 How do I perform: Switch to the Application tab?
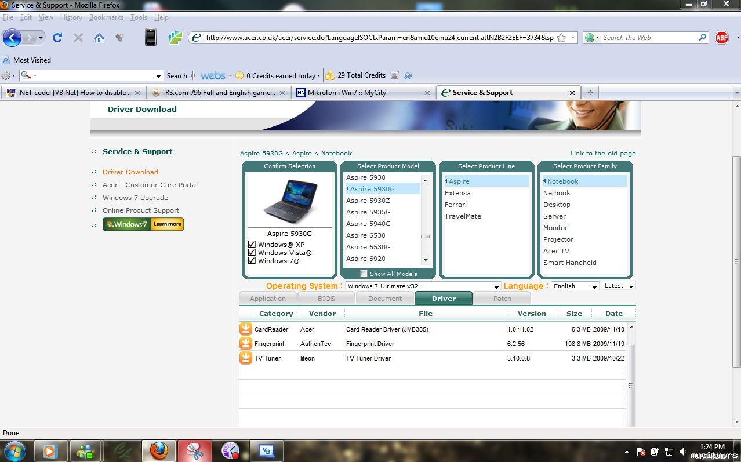268,299
